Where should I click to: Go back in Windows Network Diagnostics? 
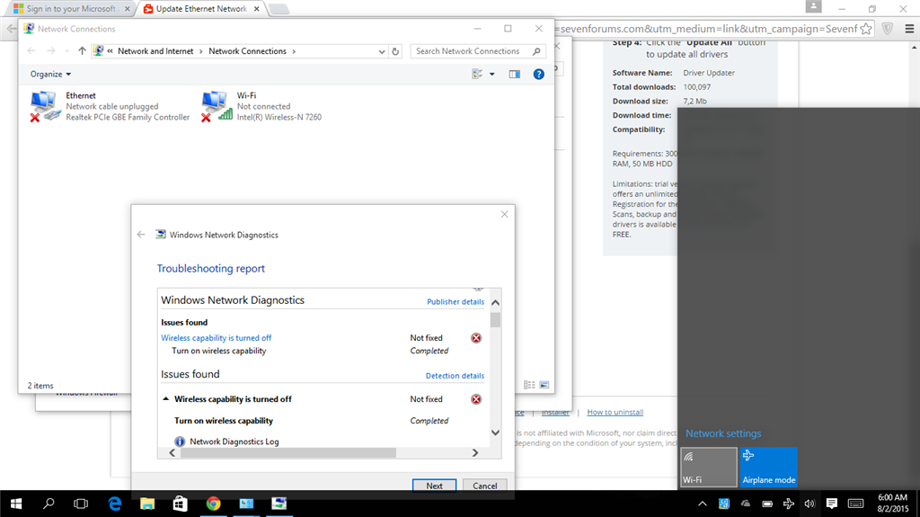(x=141, y=235)
